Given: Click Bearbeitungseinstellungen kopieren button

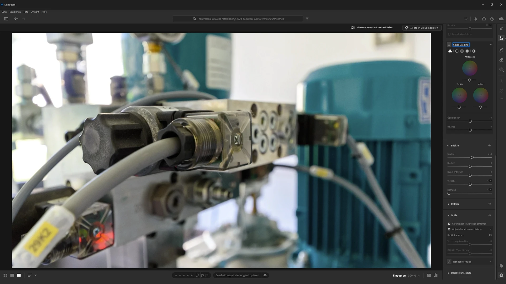Looking at the screenshot, I should 237,275.
